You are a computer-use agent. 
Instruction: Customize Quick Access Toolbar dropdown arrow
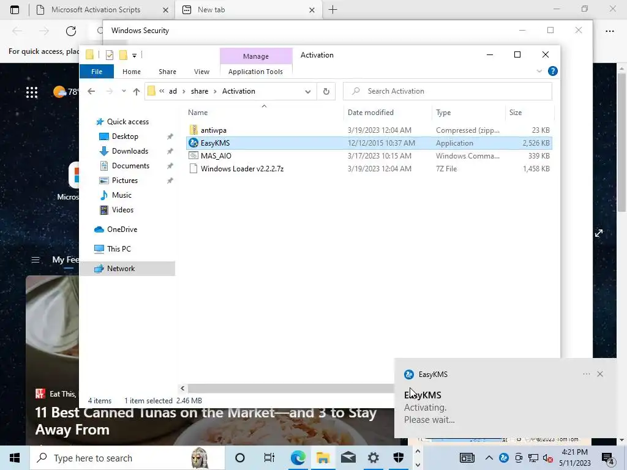pos(134,56)
